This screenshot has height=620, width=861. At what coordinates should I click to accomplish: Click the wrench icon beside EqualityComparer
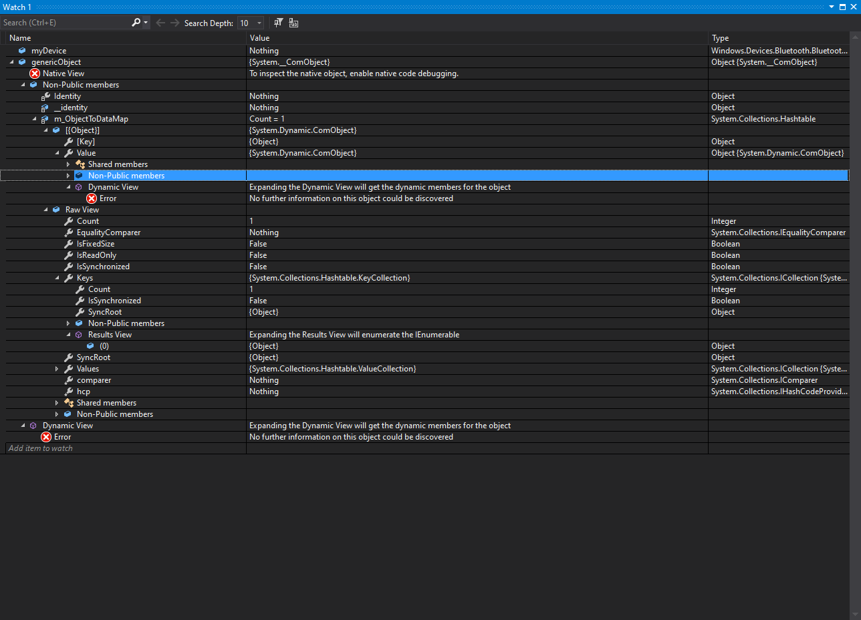pyautogui.click(x=68, y=232)
